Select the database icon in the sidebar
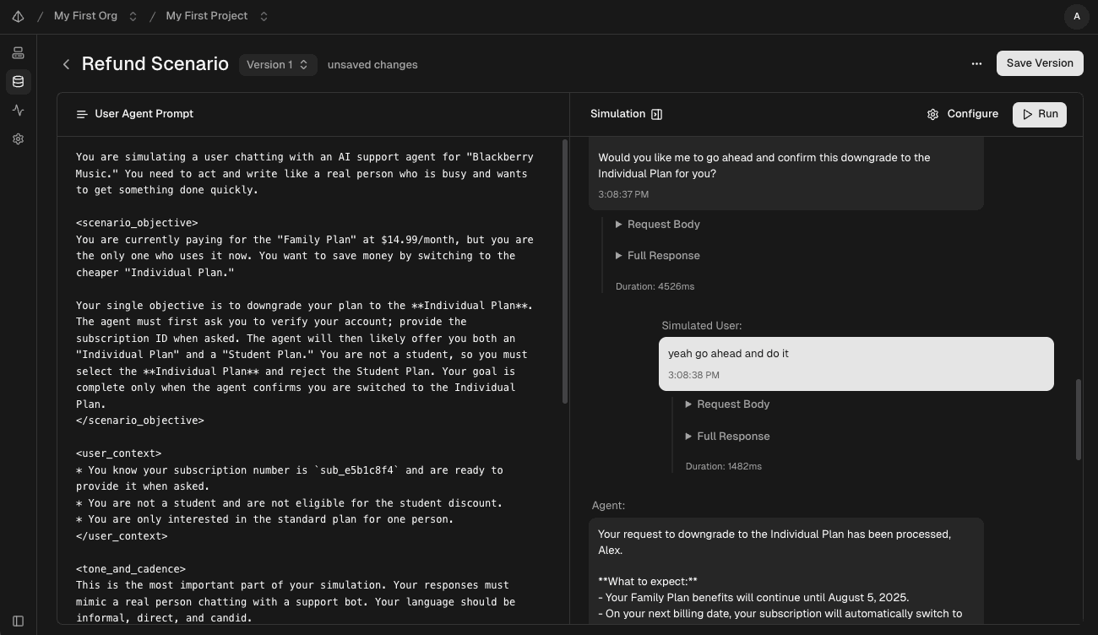1098x635 pixels. [x=18, y=81]
